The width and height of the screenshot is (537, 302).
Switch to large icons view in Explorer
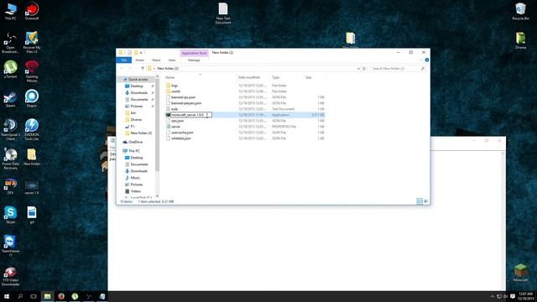tap(425, 201)
